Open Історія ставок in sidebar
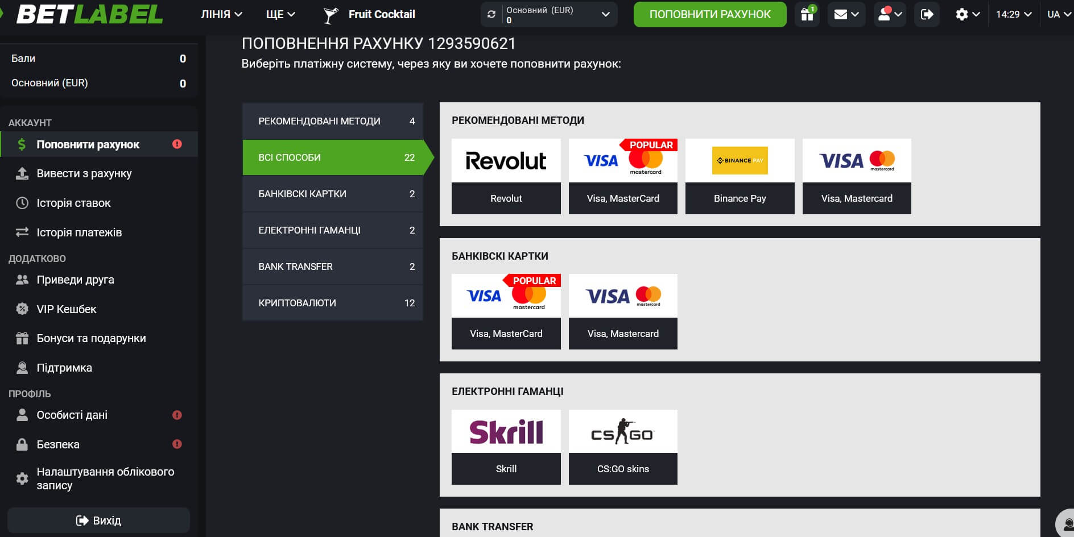Screen dimensions: 1074x537 [98, 203]
